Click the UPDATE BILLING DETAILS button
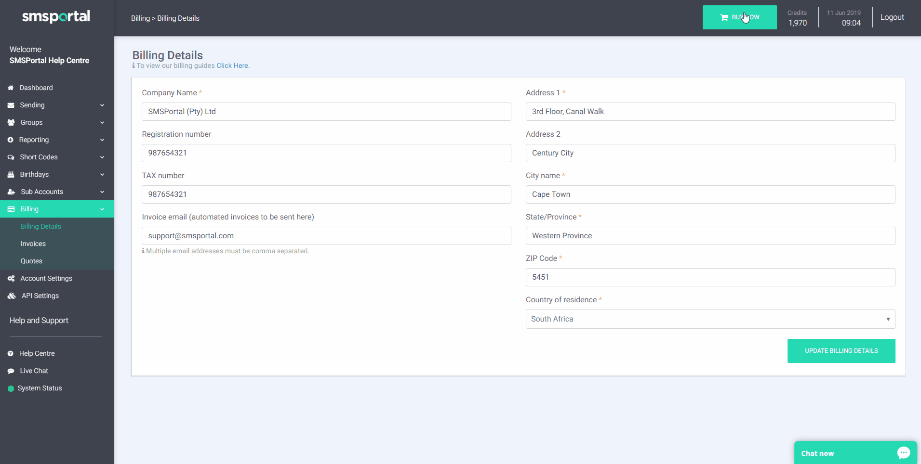 pyautogui.click(x=841, y=350)
